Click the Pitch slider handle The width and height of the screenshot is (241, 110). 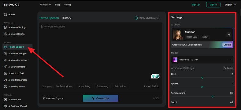(202, 78)
